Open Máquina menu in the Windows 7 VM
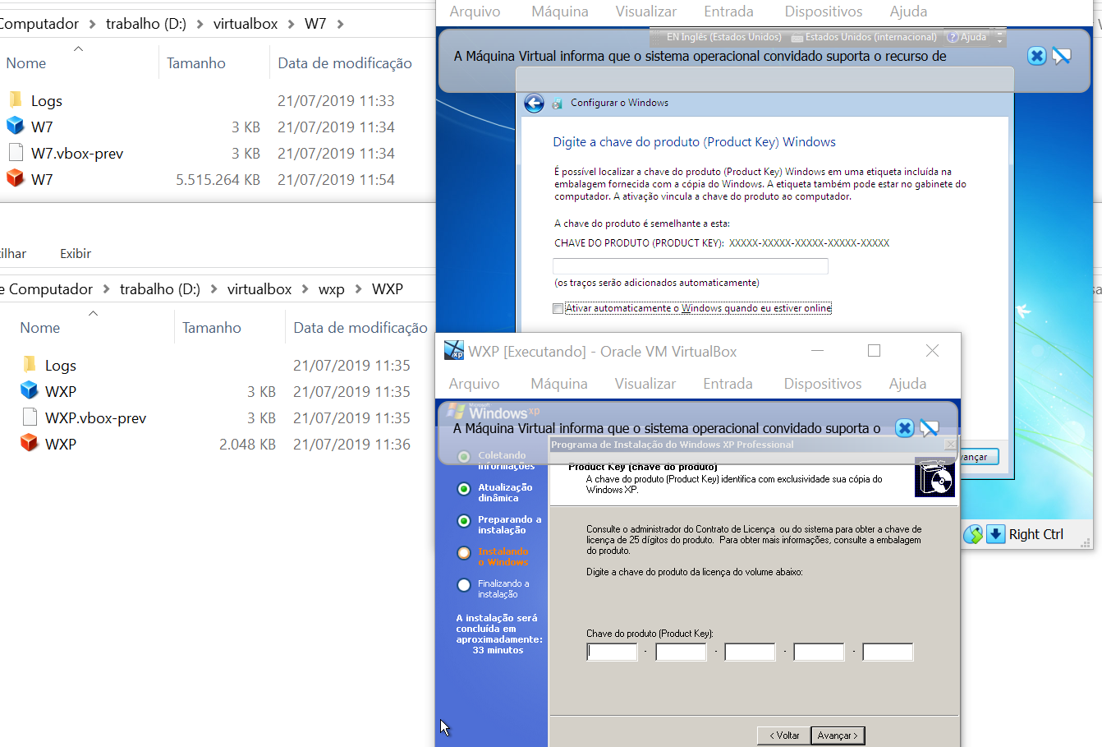Image resolution: width=1102 pixels, height=747 pixels. click(560, 12)
